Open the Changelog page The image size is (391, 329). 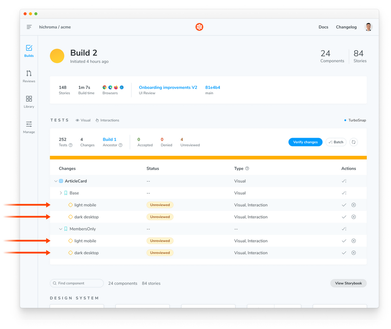tap(346, 27)
